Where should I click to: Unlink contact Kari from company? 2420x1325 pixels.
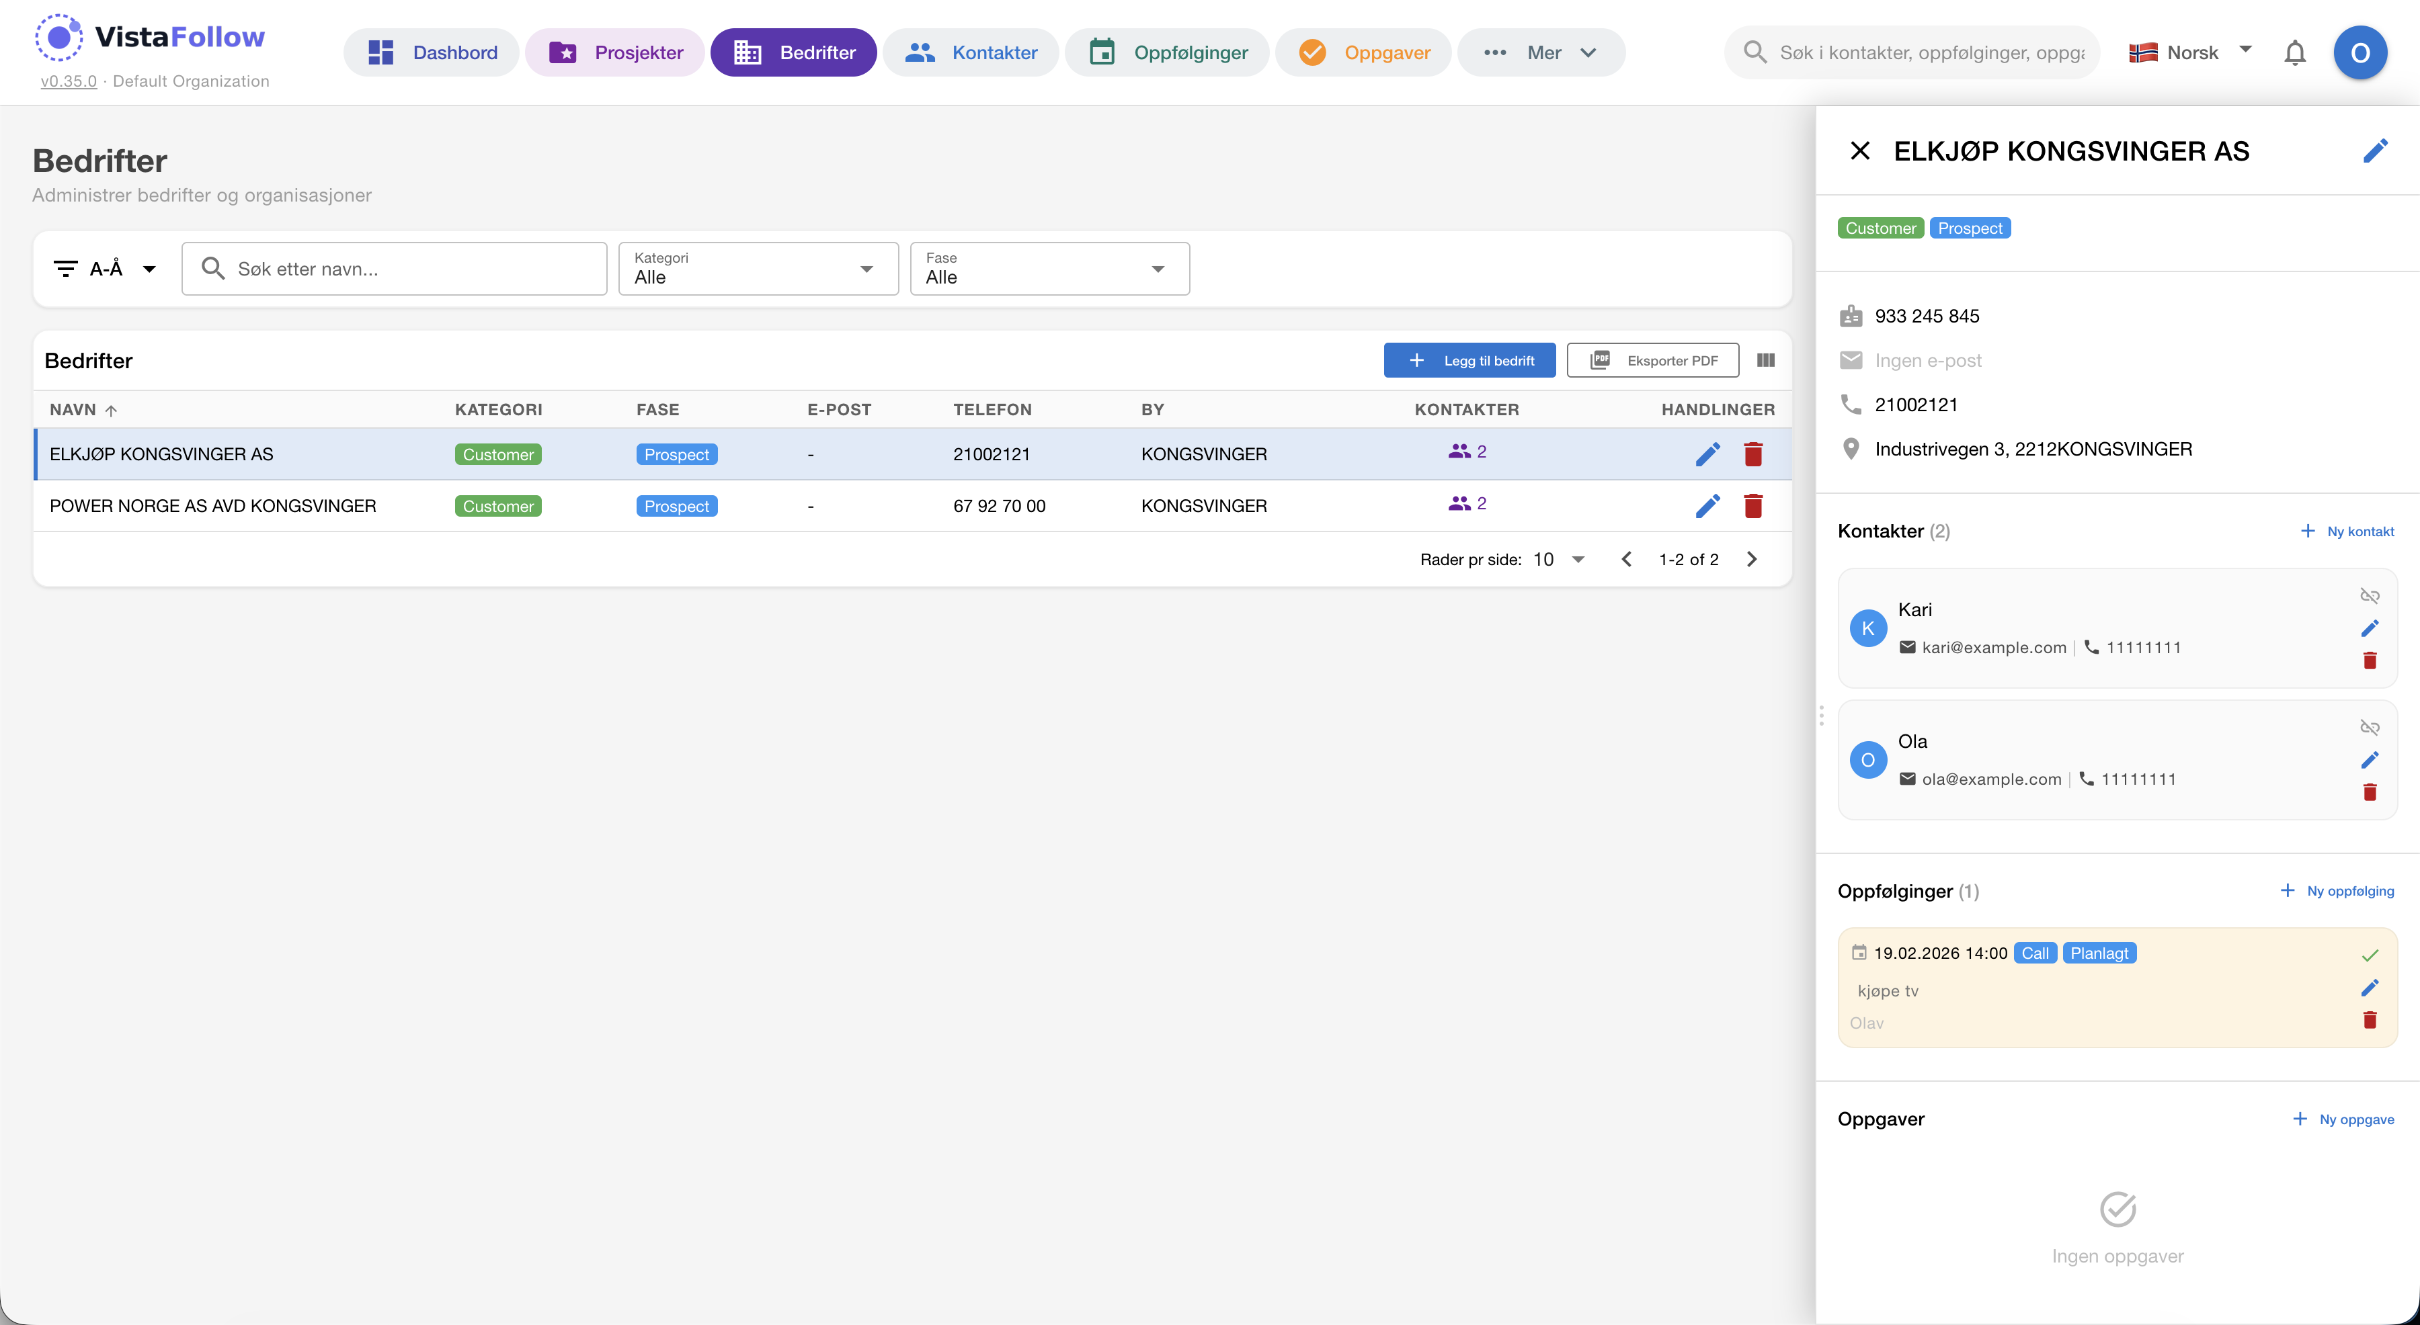click(x=2370, y=596)
